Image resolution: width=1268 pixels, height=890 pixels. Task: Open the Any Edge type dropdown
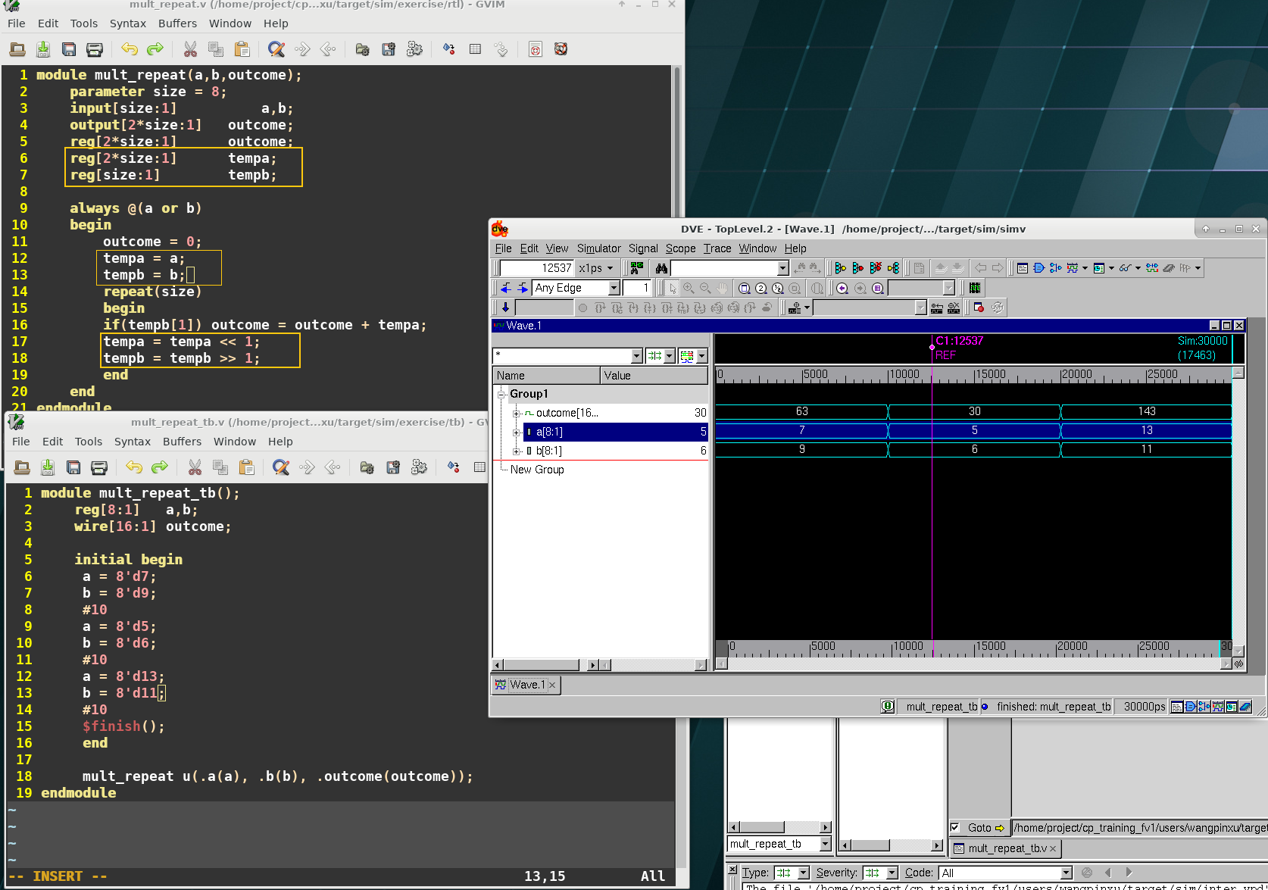614,288
